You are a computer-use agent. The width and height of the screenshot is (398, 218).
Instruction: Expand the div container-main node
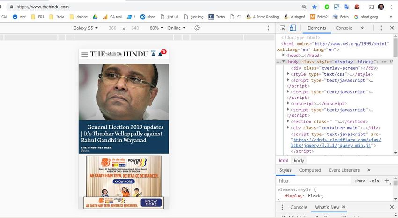tap(288, 127)
